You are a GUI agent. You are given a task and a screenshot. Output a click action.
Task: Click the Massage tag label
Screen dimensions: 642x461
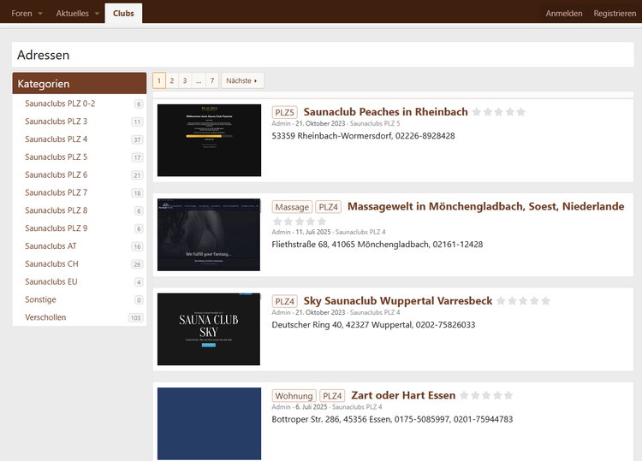tap(292, 207)
